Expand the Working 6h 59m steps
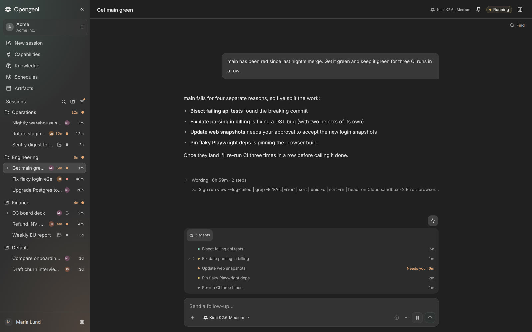Viewport: 532px width, 332px height. tap(186, 180)
